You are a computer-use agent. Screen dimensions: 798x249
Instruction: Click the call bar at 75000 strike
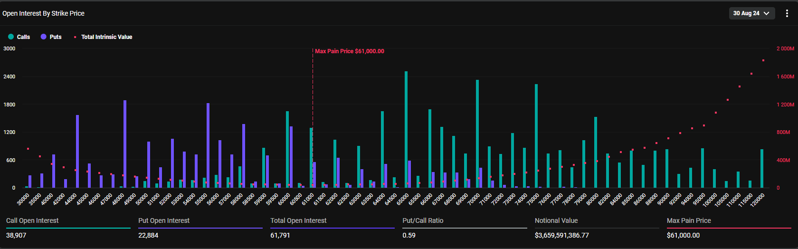536,136
